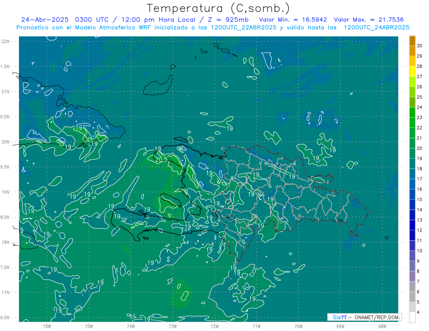Click "Valor Min. = 16.5942" text
The image size is (429, 331).
pos(293,20)
